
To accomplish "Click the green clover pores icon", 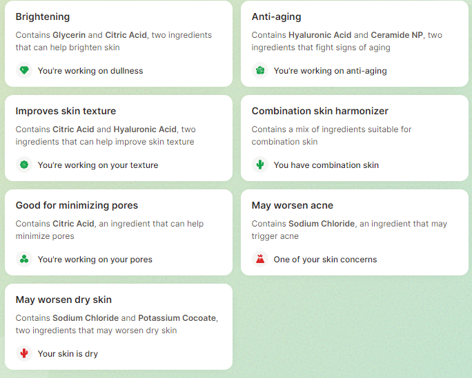I will [x=24, y=259].
